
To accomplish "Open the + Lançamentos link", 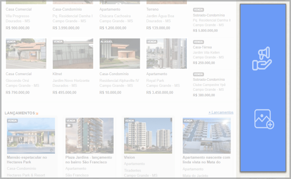I will point(221,112).
